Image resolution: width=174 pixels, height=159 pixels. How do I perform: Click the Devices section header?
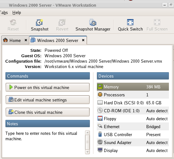click(133, 76)
